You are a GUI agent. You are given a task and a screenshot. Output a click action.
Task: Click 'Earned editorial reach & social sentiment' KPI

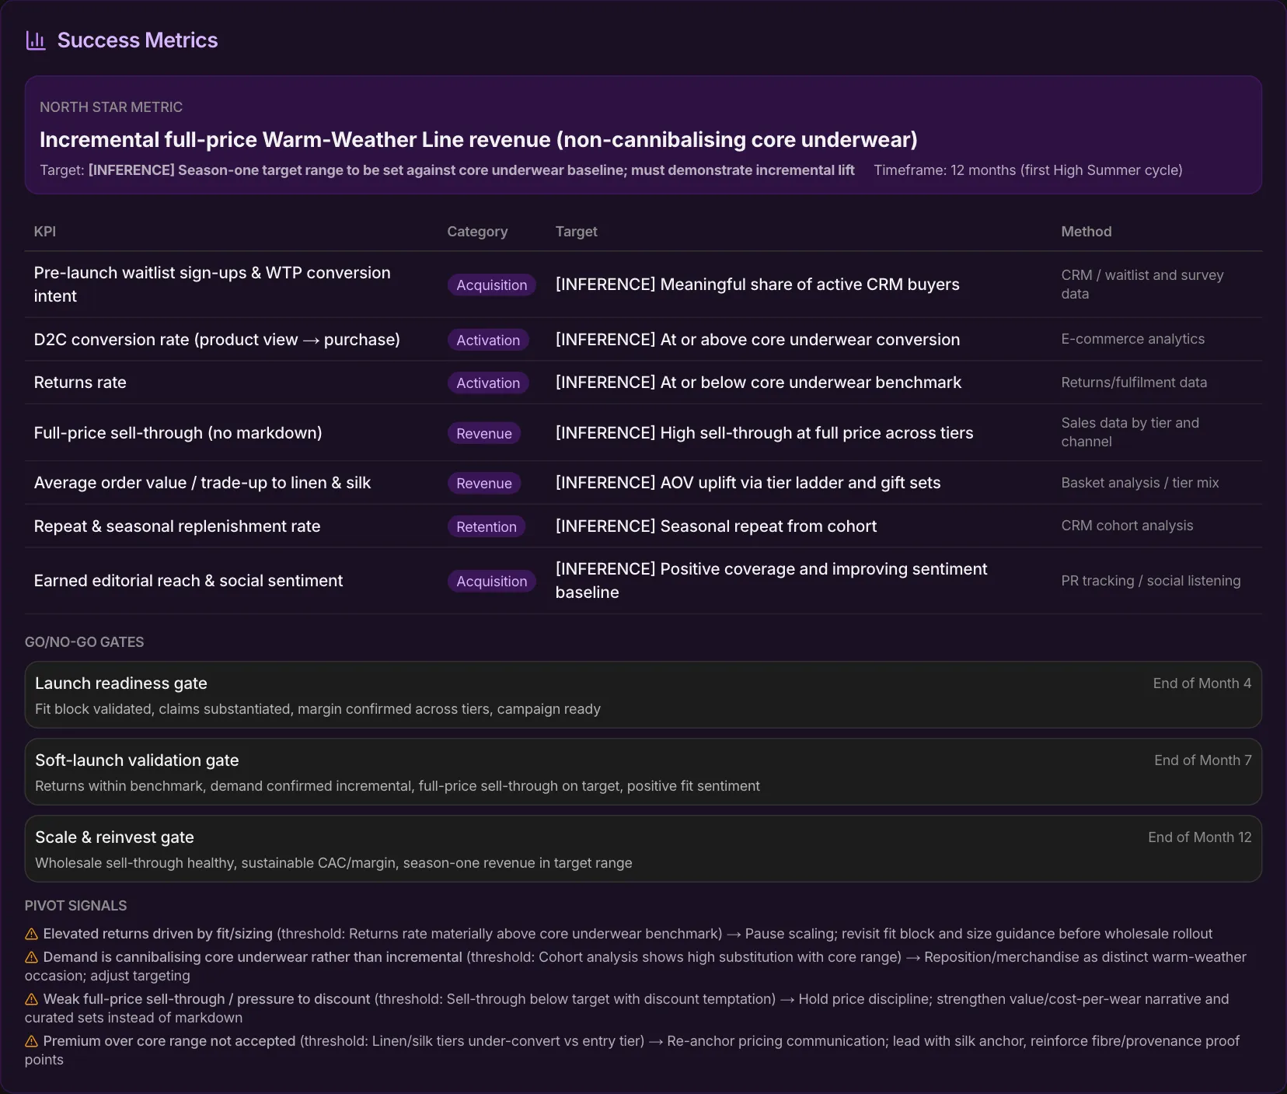click(188, 581)
